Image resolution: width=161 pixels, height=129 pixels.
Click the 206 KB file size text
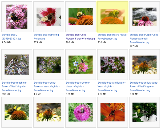70,42
